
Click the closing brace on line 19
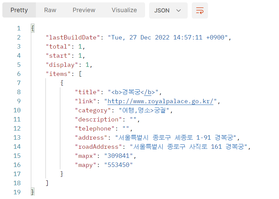coord(32,192)
